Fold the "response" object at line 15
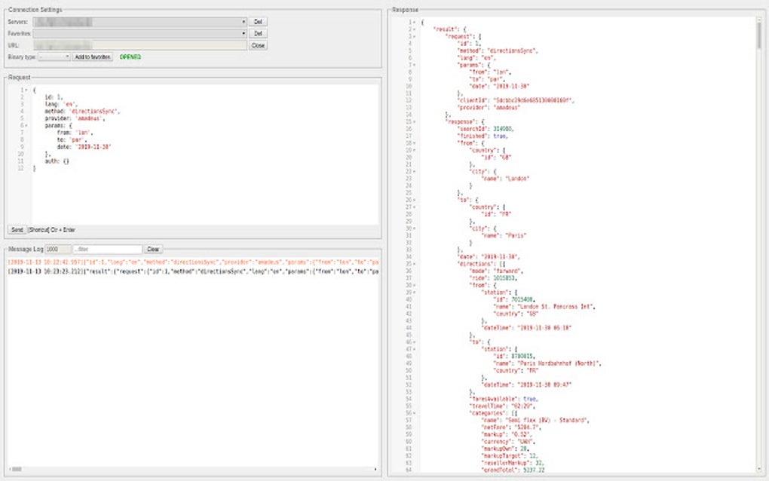 point(414,121)
